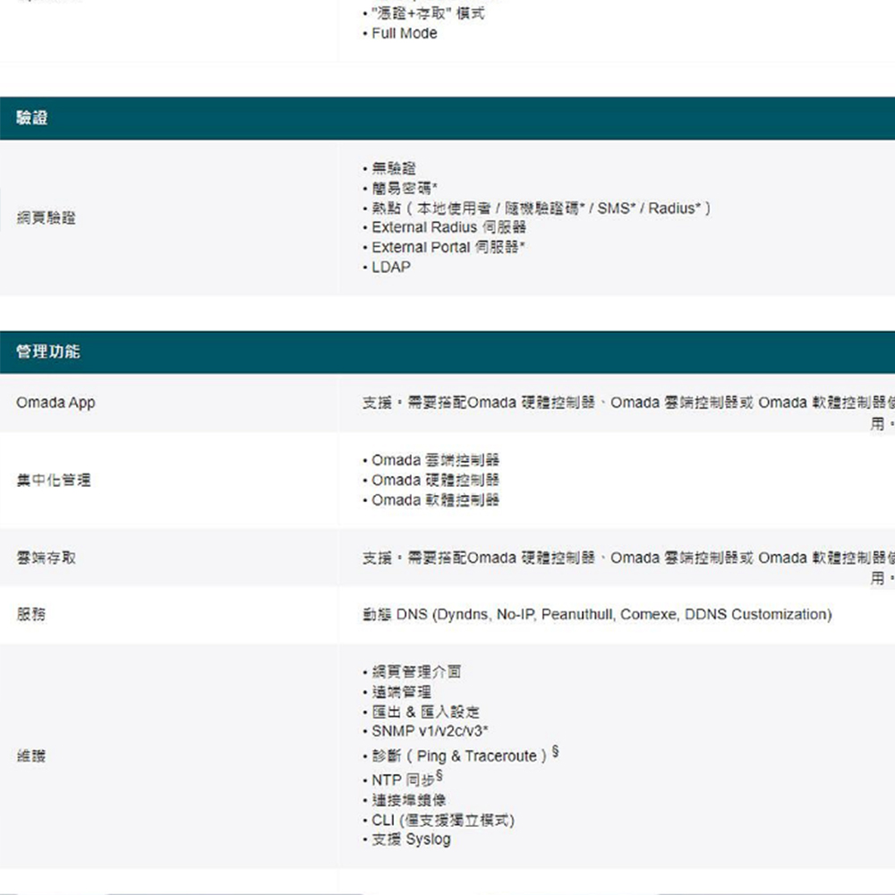This screenshot has height=895, width=895.
Task: Click the 服務 row label
Action: 30,614
